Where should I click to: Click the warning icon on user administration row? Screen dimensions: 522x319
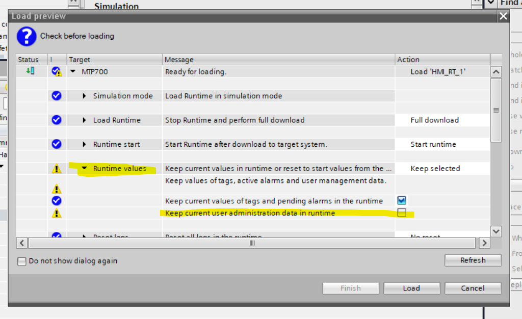[x=57, y=213]
